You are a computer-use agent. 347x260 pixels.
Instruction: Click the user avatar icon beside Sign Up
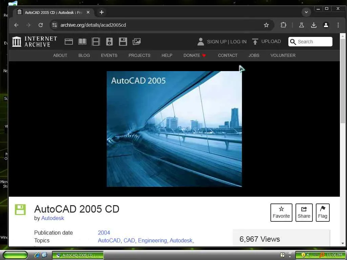click(x=201, y=42)
